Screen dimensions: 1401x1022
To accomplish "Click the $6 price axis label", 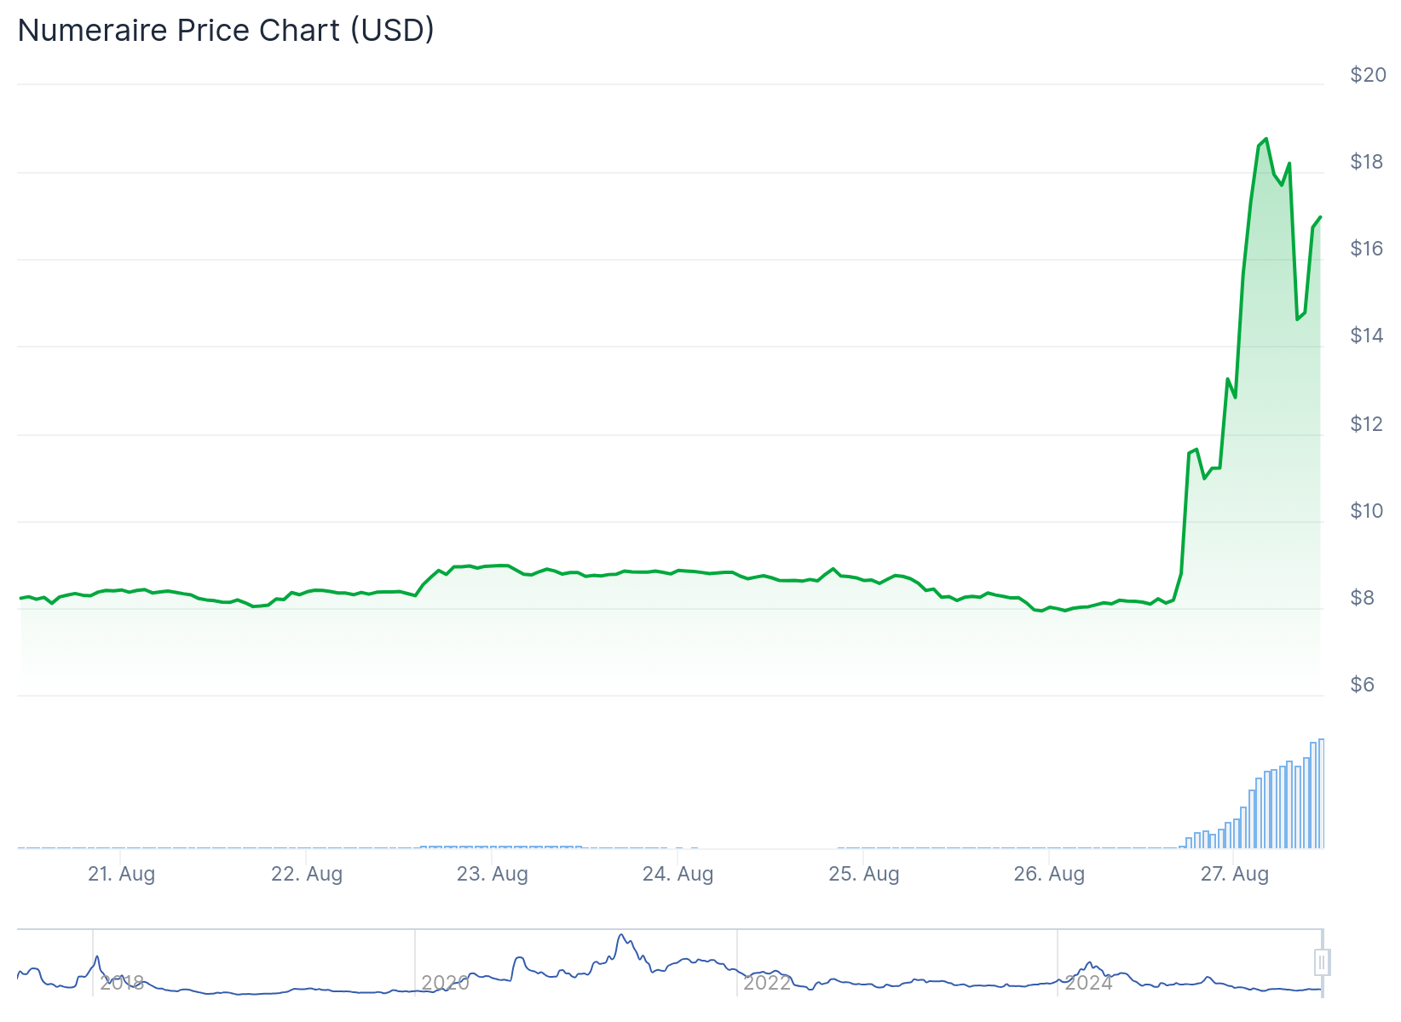I will tap(1363, 685).
